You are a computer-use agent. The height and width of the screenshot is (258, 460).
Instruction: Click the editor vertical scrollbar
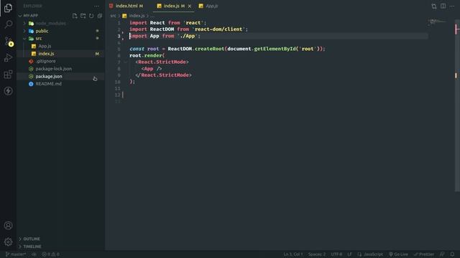pyautogui.click(x=457, y=105)
